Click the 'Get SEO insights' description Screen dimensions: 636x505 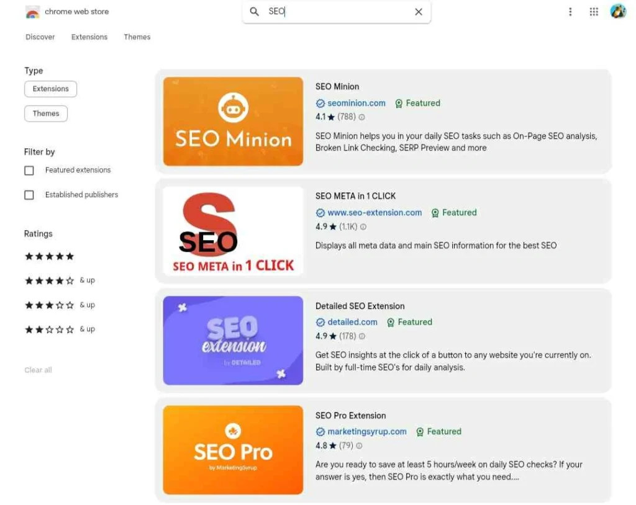click(x=453, y=361)
